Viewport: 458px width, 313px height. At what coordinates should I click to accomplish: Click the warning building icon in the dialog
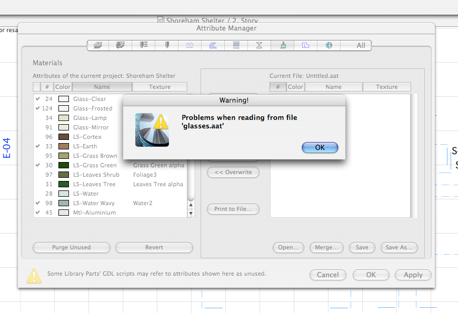[x=152, y=130]
